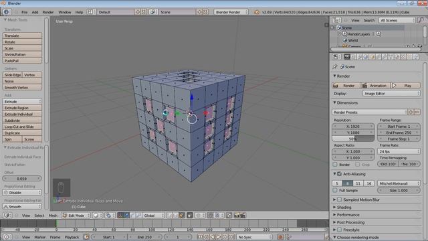The width and height of the screenshot is (428, 241).
Task: Click the scene browse icon beside the Scene field
Action: point(152,12)
